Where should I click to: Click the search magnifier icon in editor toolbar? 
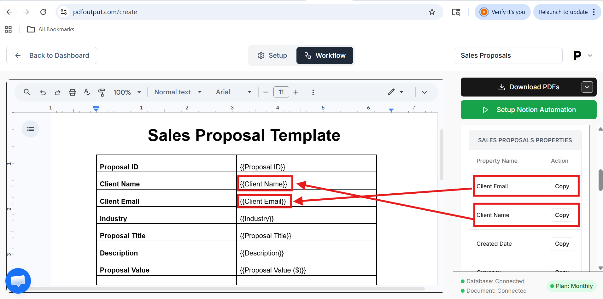(x=27, y=92)
